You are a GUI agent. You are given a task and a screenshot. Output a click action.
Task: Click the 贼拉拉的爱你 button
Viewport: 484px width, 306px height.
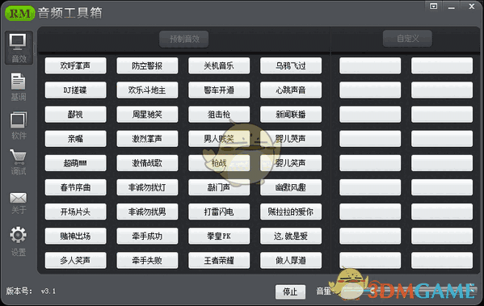point(291,212)
